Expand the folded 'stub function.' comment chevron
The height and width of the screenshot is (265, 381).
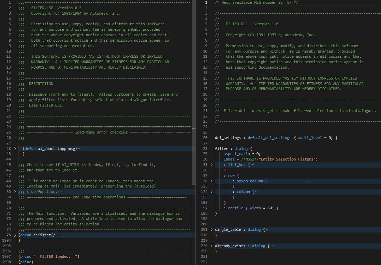pyautogui.click(x=15, y=192)
